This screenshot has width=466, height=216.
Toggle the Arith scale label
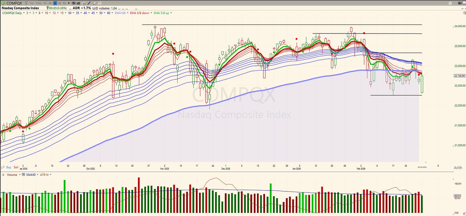(x=458, y=168)
